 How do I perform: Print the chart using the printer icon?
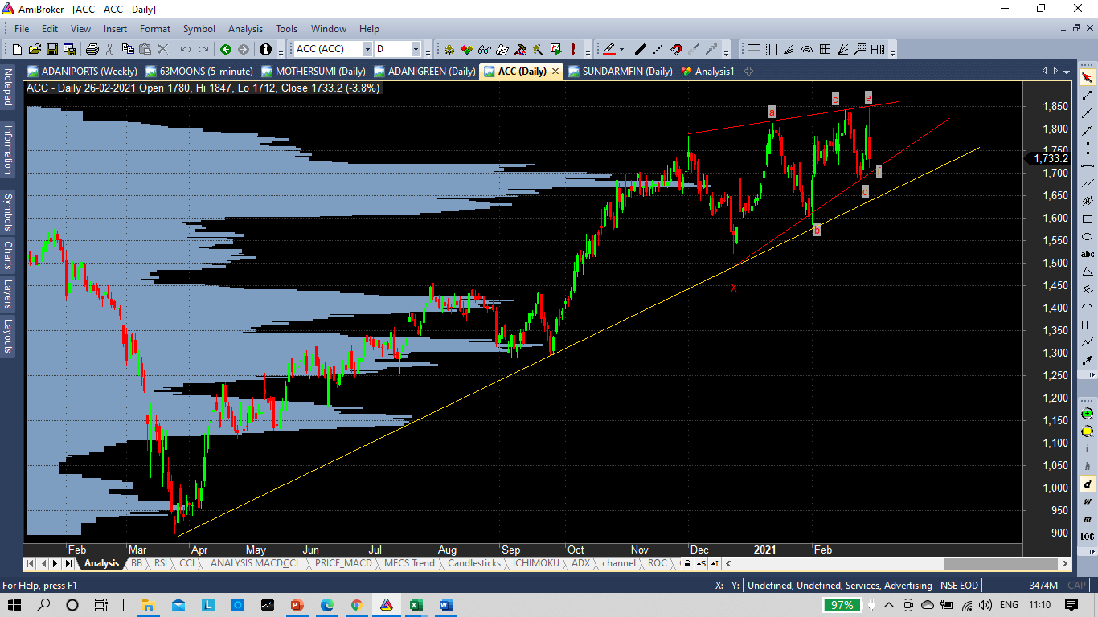(x=92, y=49)
